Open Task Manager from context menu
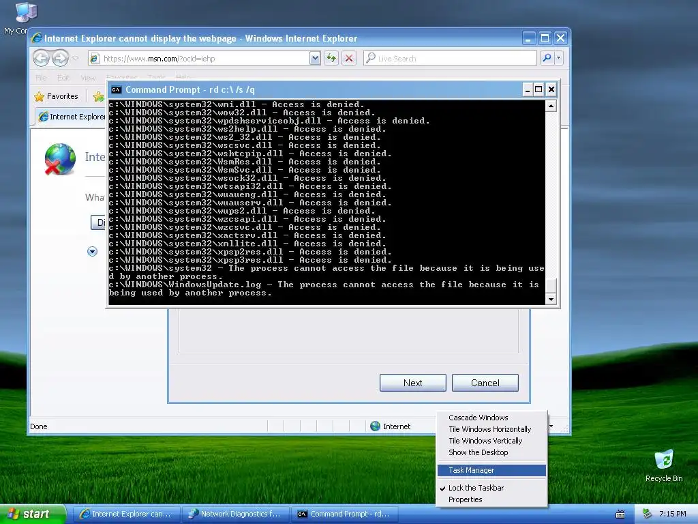The image size is (698, 524). [491, 470]
